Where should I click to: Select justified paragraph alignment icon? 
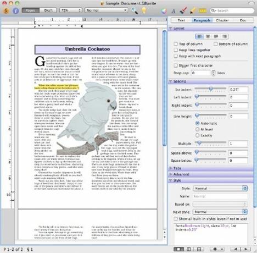216,36
